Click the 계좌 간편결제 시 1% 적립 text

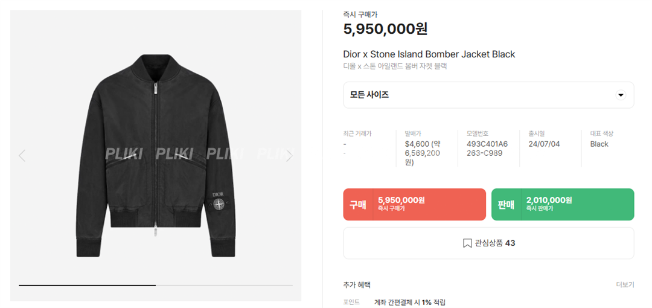(409, 302)
